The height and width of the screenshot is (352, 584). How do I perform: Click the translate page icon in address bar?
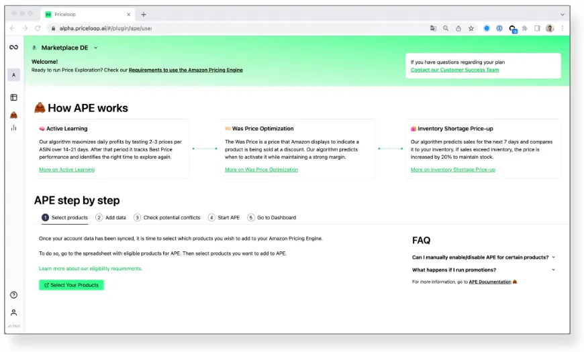point(433,28)
